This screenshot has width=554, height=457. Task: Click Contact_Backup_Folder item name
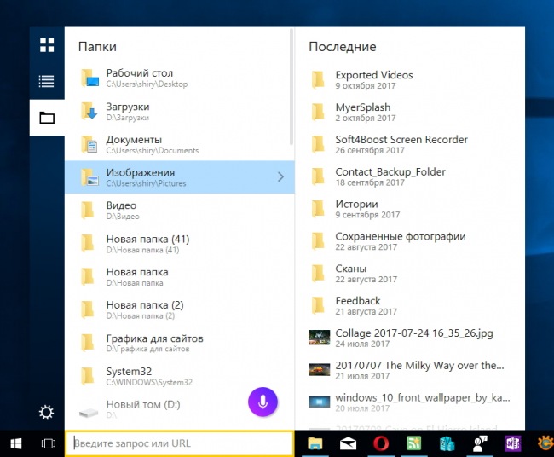[390, 171]
